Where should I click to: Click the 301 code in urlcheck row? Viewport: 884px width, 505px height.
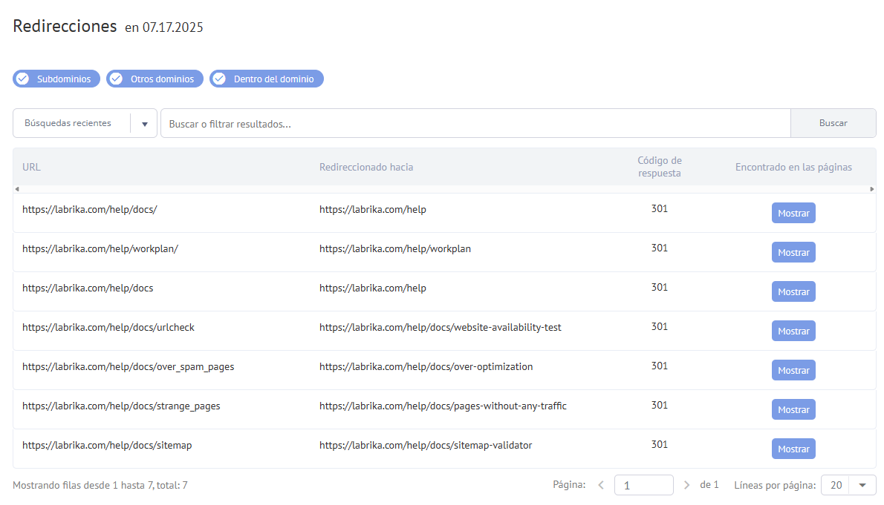click(x=659, y=326)
